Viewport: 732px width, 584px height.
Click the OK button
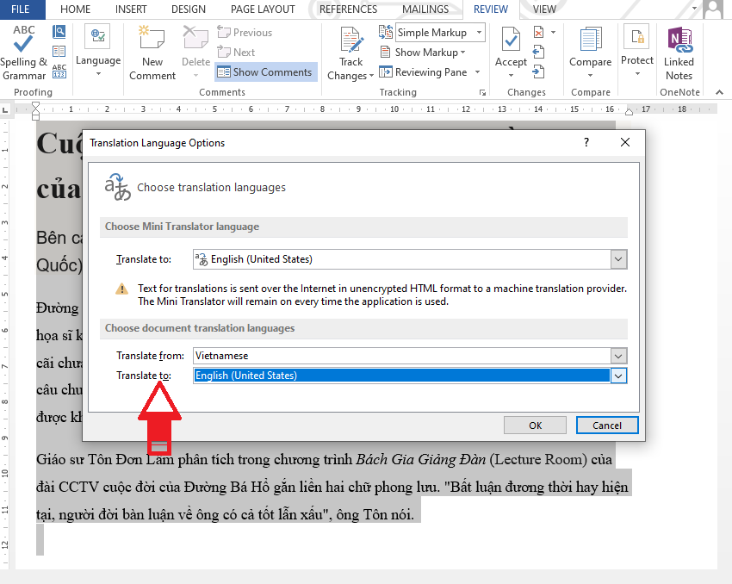535,426
